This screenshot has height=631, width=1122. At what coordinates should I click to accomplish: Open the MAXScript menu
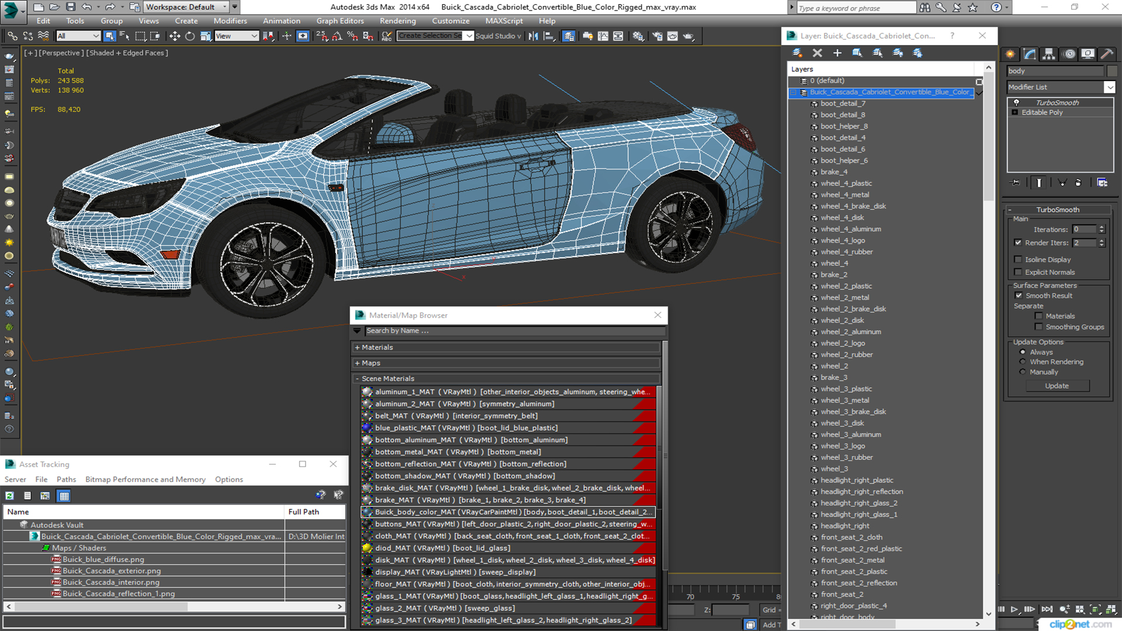click(504, 21)
